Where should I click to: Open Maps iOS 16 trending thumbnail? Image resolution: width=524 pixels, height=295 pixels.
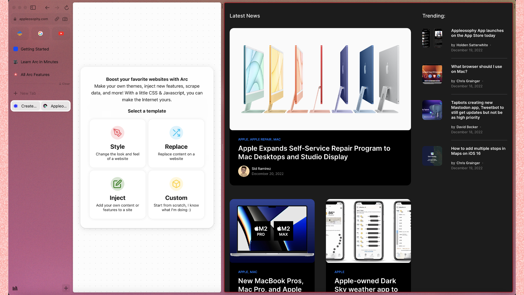pyautogui.click(x=432, y=156)
